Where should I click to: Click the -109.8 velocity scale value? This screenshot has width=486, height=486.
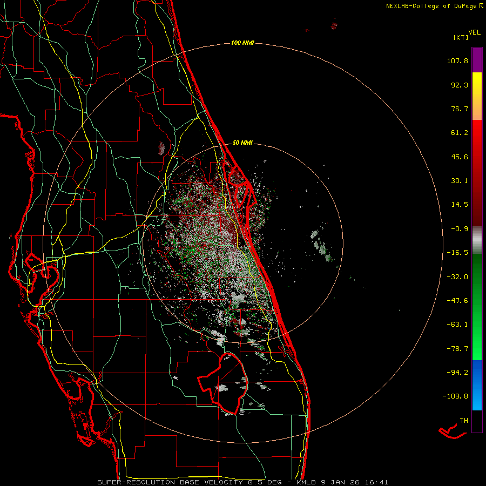455,396
